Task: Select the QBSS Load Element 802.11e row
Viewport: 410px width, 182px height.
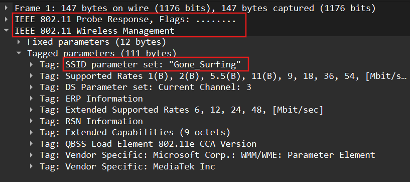Action: coord(205,144)
